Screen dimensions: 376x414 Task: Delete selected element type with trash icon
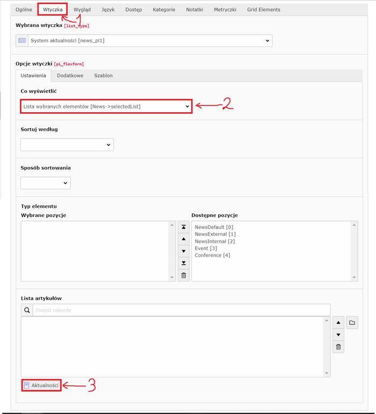pyautogui.click(x=184, y=275)
